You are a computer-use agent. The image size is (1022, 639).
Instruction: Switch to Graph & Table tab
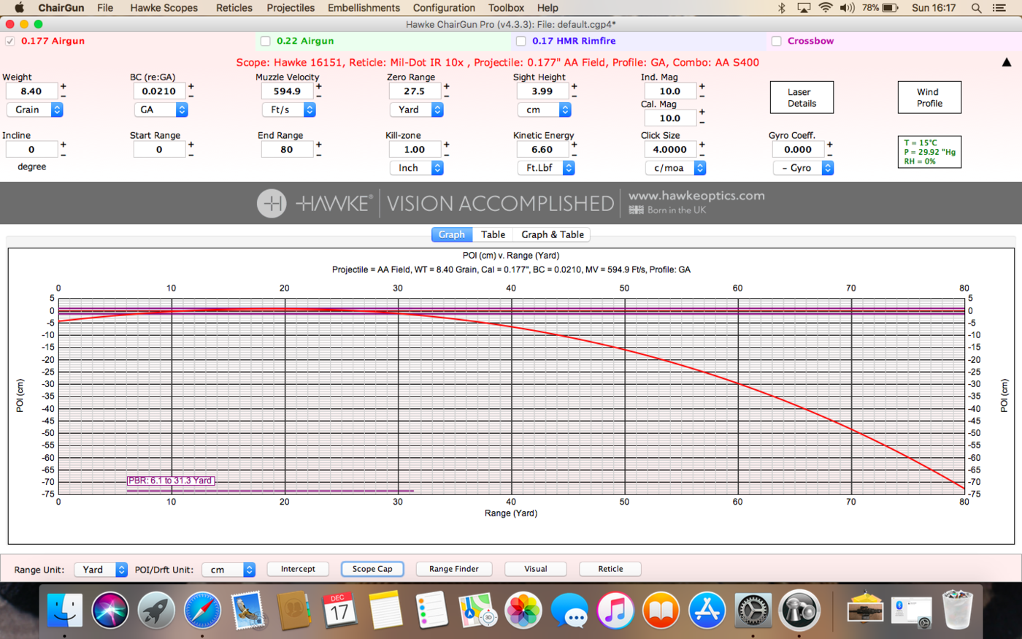tap(553, 234)
